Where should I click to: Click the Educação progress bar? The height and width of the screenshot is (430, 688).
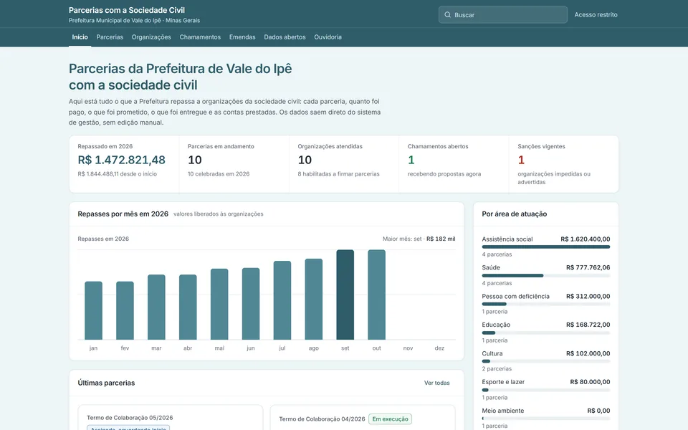[546, 333]
